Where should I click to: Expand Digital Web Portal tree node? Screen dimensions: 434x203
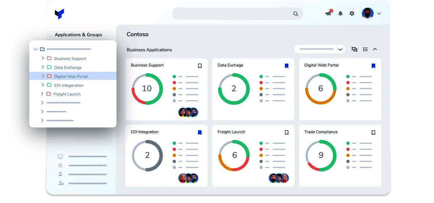[43, 76]
